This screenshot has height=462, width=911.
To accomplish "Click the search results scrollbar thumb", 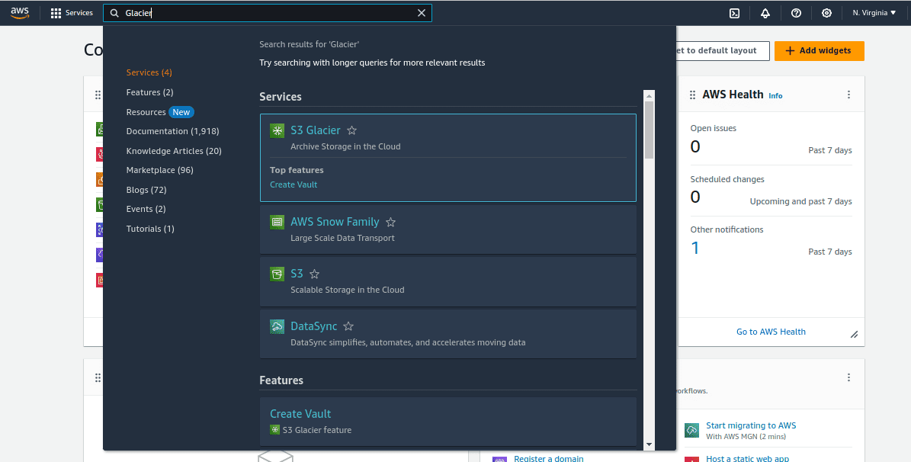I will tap(649, 130).
